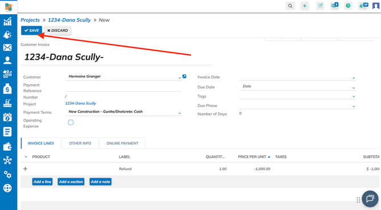Click the -1,000.00 price cell
The height and width of the screenshot is (210, 381).
click(262, 168)
